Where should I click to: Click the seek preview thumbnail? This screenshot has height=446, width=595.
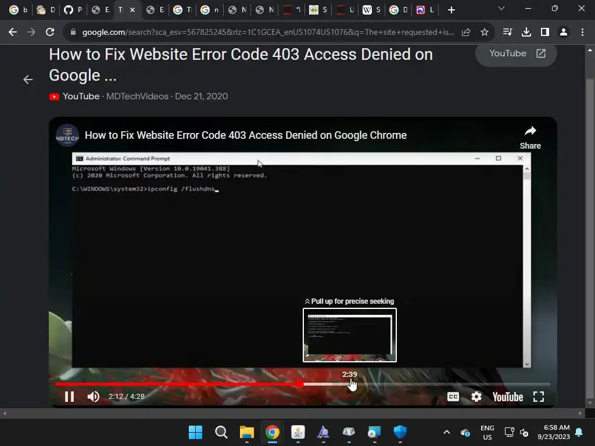349,335
